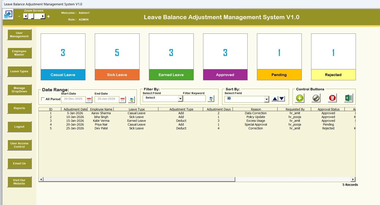This screenshot has width=380, height=205.
Task: Click the Logout button
Action: 19,126
